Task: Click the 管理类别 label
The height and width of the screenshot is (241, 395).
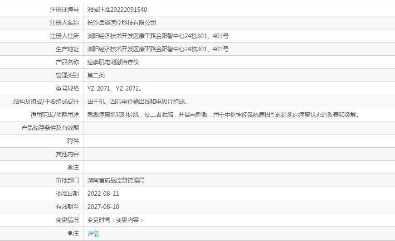Action: pyautogui.click(x=67, y=75)
